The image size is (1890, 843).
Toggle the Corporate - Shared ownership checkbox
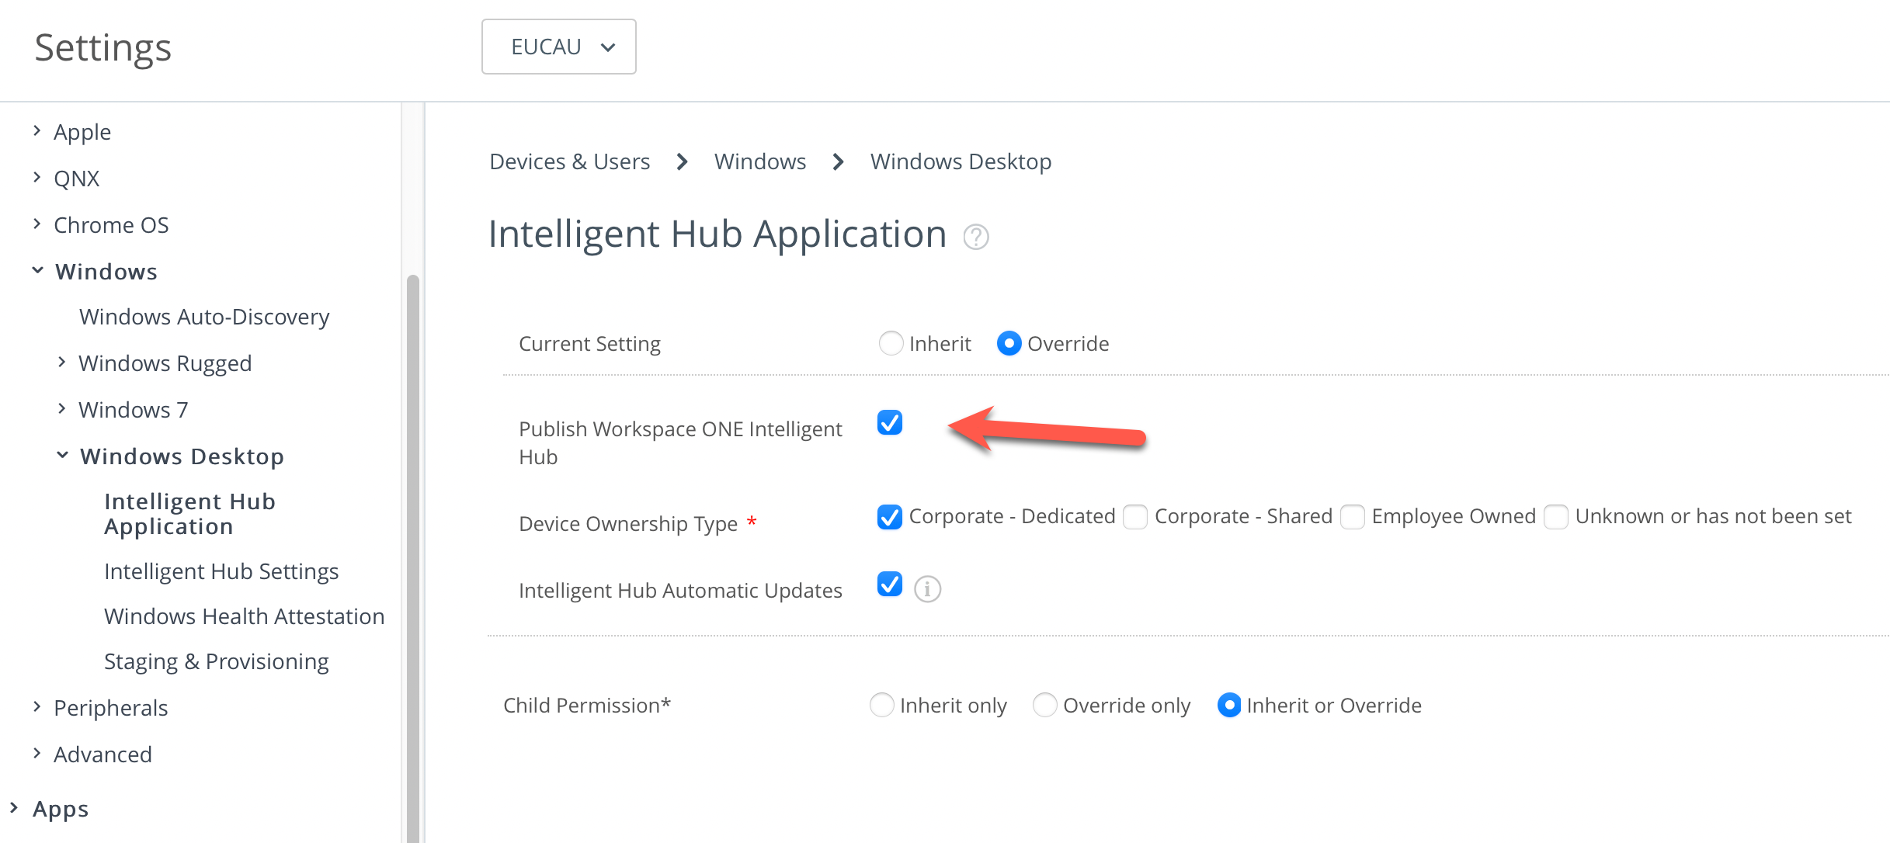1135,517
